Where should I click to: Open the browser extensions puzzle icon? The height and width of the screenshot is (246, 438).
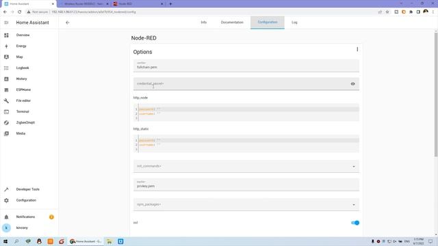pyautogui.click(x=411, y=12)
